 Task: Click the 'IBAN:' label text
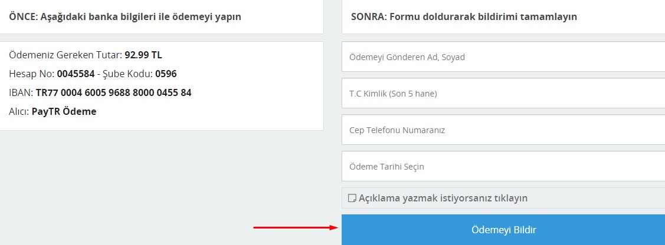[x=21, y=92]
